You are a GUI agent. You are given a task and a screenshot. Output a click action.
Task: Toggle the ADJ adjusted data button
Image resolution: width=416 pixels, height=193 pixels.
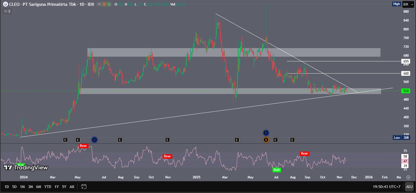(409, 187)
